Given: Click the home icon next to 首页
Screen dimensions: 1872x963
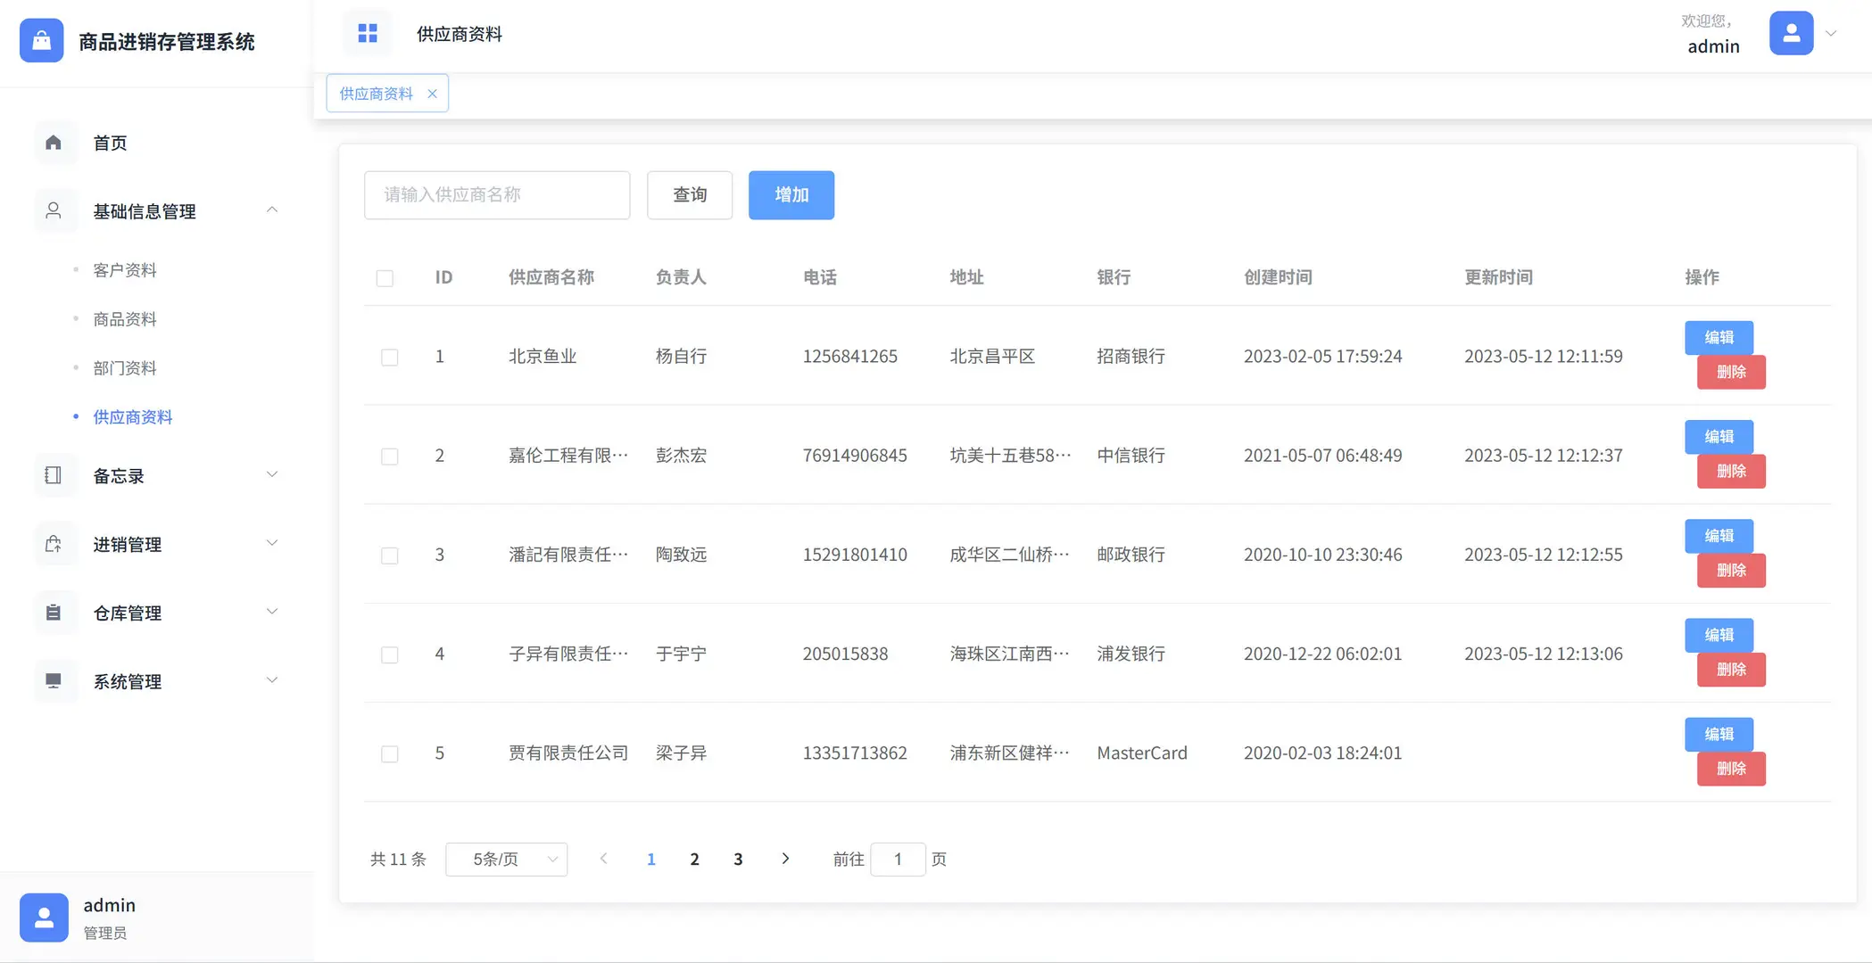Looking at the screenshot, I should click(54, 143).
